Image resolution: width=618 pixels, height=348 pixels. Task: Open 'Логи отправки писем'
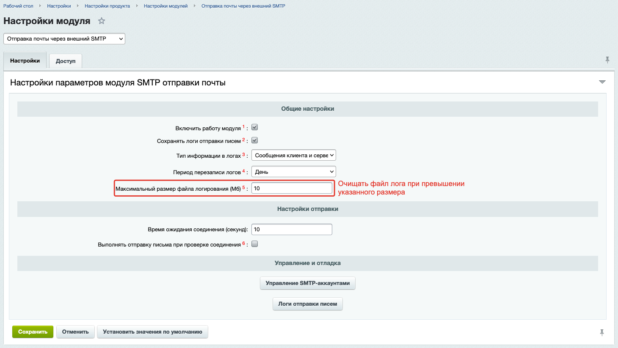click(308, 304)
